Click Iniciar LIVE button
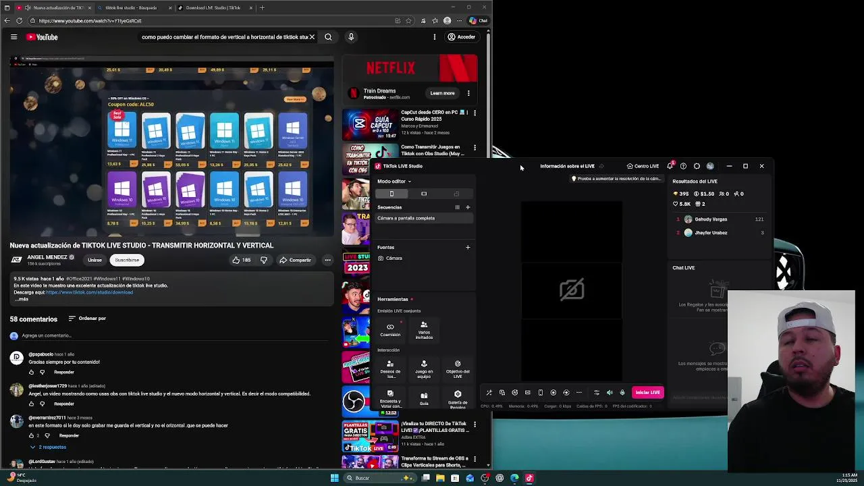The height and width of the screenshot is (486, 864). [647, 392]
